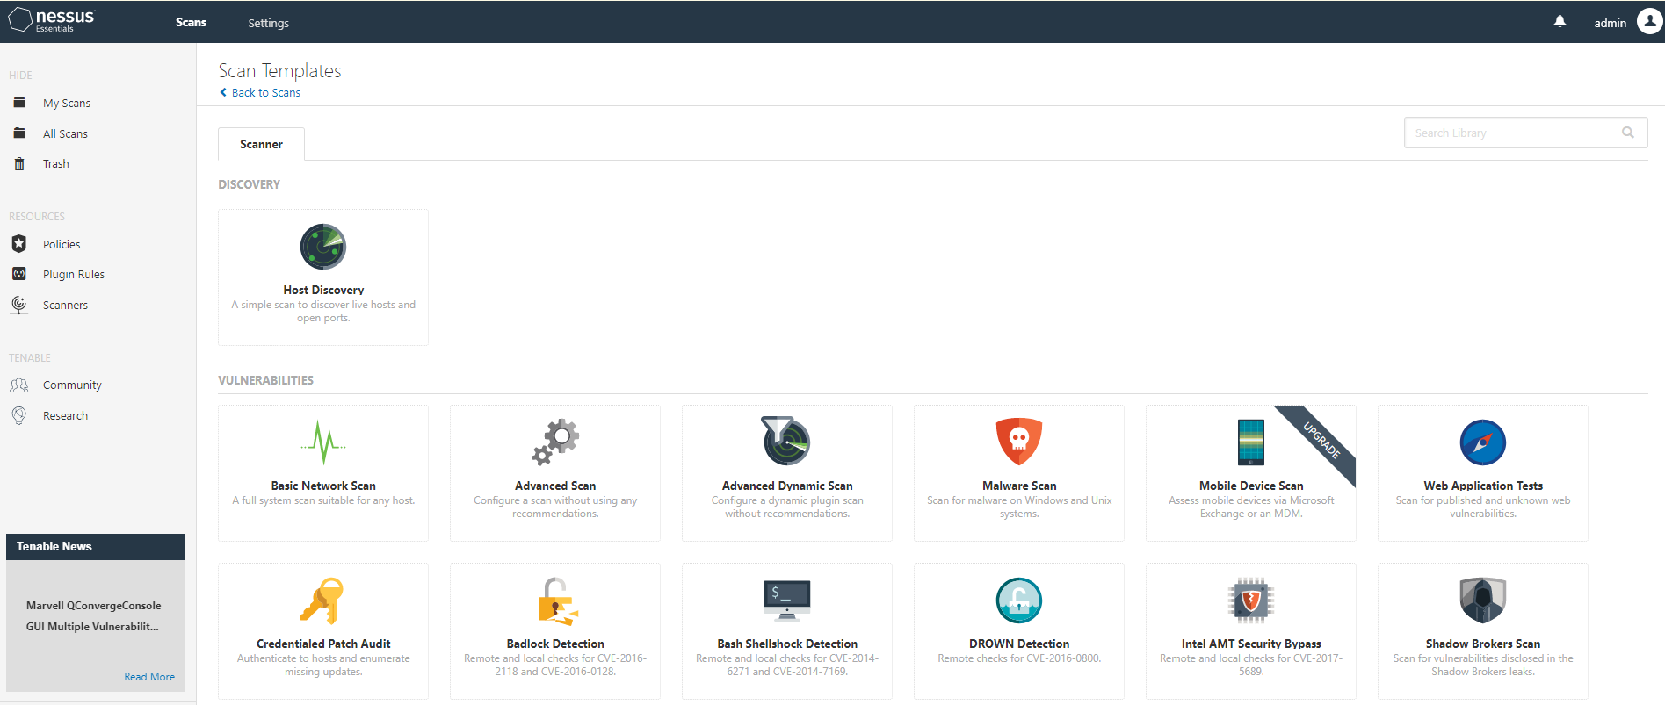1665x705 pixels.
Task: Click the Community people icon
Action: click(19, 385)
